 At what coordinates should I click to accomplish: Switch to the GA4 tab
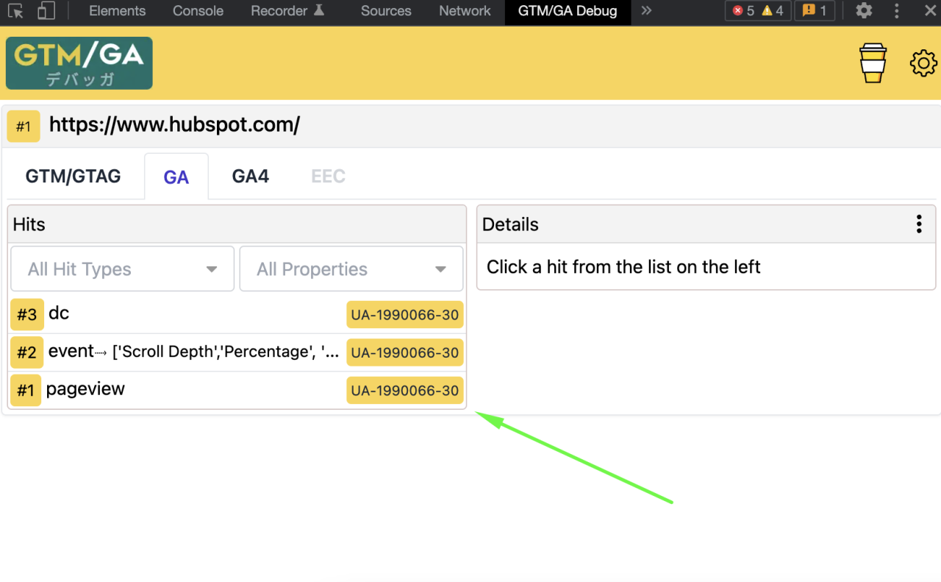[x=250, y=177]
